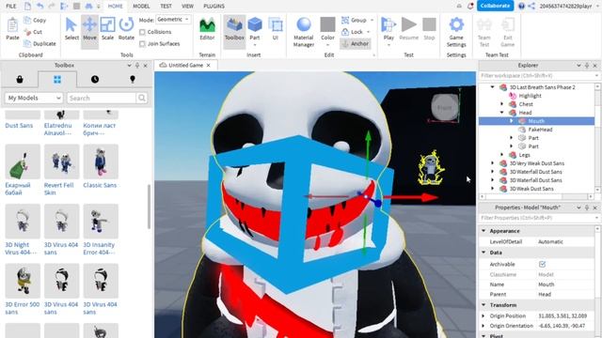This screenshot has height=338, width=602.
Task: Expand the Mouth model node
Action: click(511, 121)
